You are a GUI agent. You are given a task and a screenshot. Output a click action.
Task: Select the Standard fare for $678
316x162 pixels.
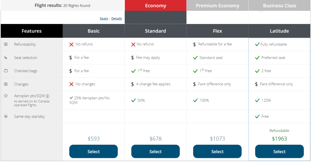click(x=155, y=151)
